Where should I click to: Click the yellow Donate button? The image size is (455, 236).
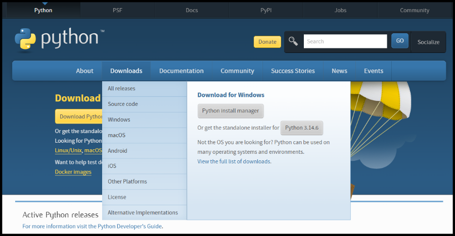[x=267, y=42]
